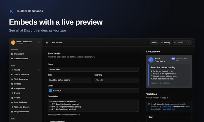The image size is (204, 122).
Task: Click the Name field containing Server rules
Action: [93, 69]
